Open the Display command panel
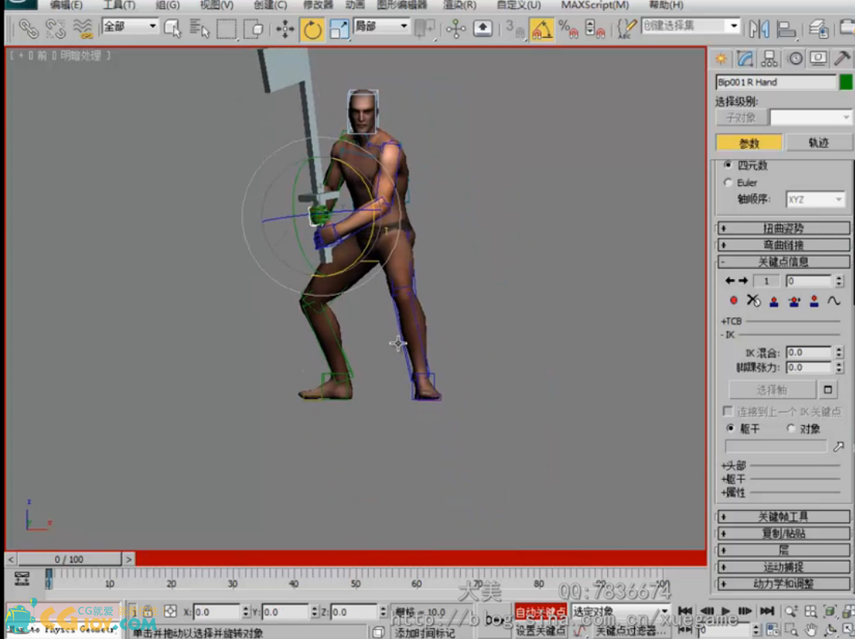 pos(818,58)
